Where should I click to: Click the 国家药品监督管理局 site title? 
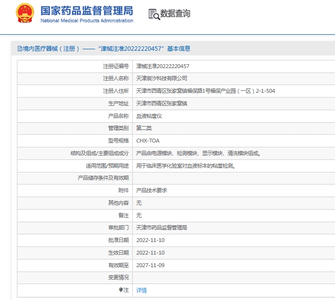point(87,11)
